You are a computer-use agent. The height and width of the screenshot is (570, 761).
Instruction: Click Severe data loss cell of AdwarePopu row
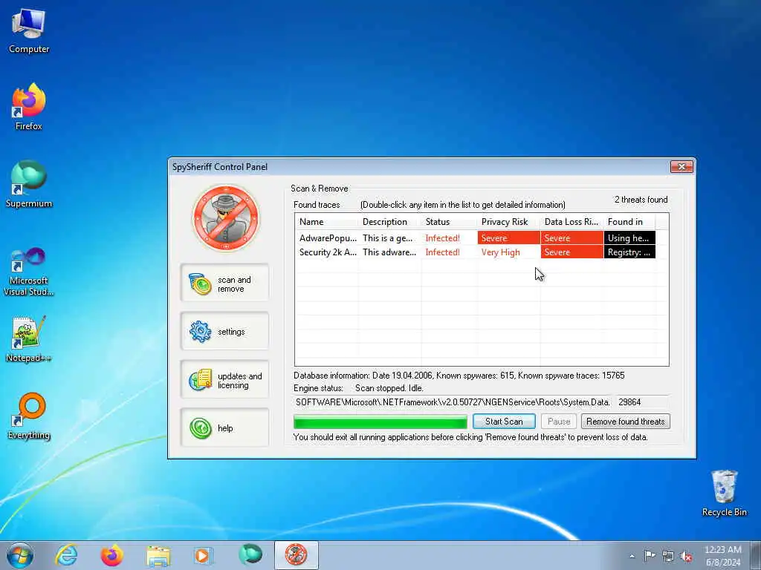tap(572, 238)
